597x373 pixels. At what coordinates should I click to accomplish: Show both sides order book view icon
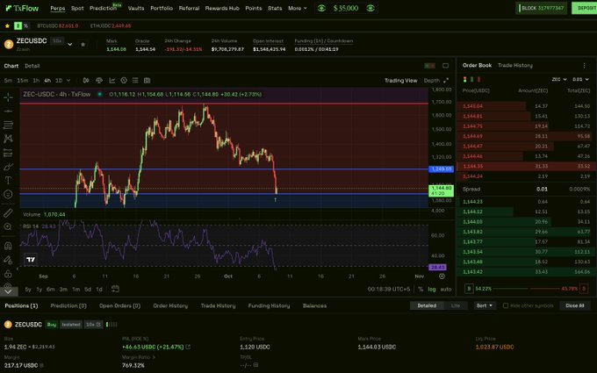tap(465, 79)
